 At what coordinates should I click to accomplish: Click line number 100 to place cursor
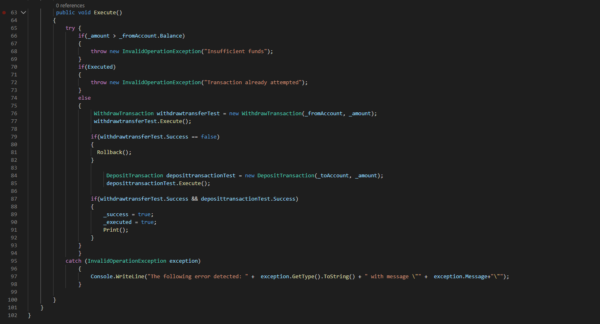coord(12,299)
